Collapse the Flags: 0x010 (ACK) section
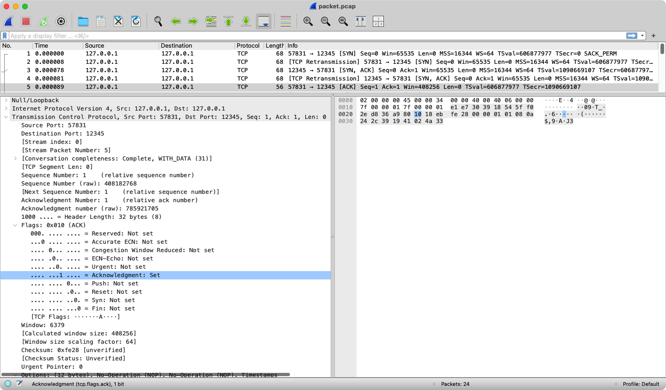The height and width of the screenshot is (390, 666). (x=15, y=225)
